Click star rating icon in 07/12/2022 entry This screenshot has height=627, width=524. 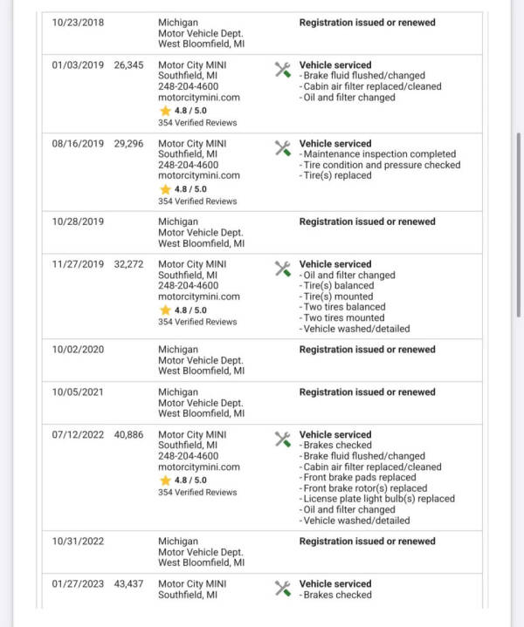165,480
